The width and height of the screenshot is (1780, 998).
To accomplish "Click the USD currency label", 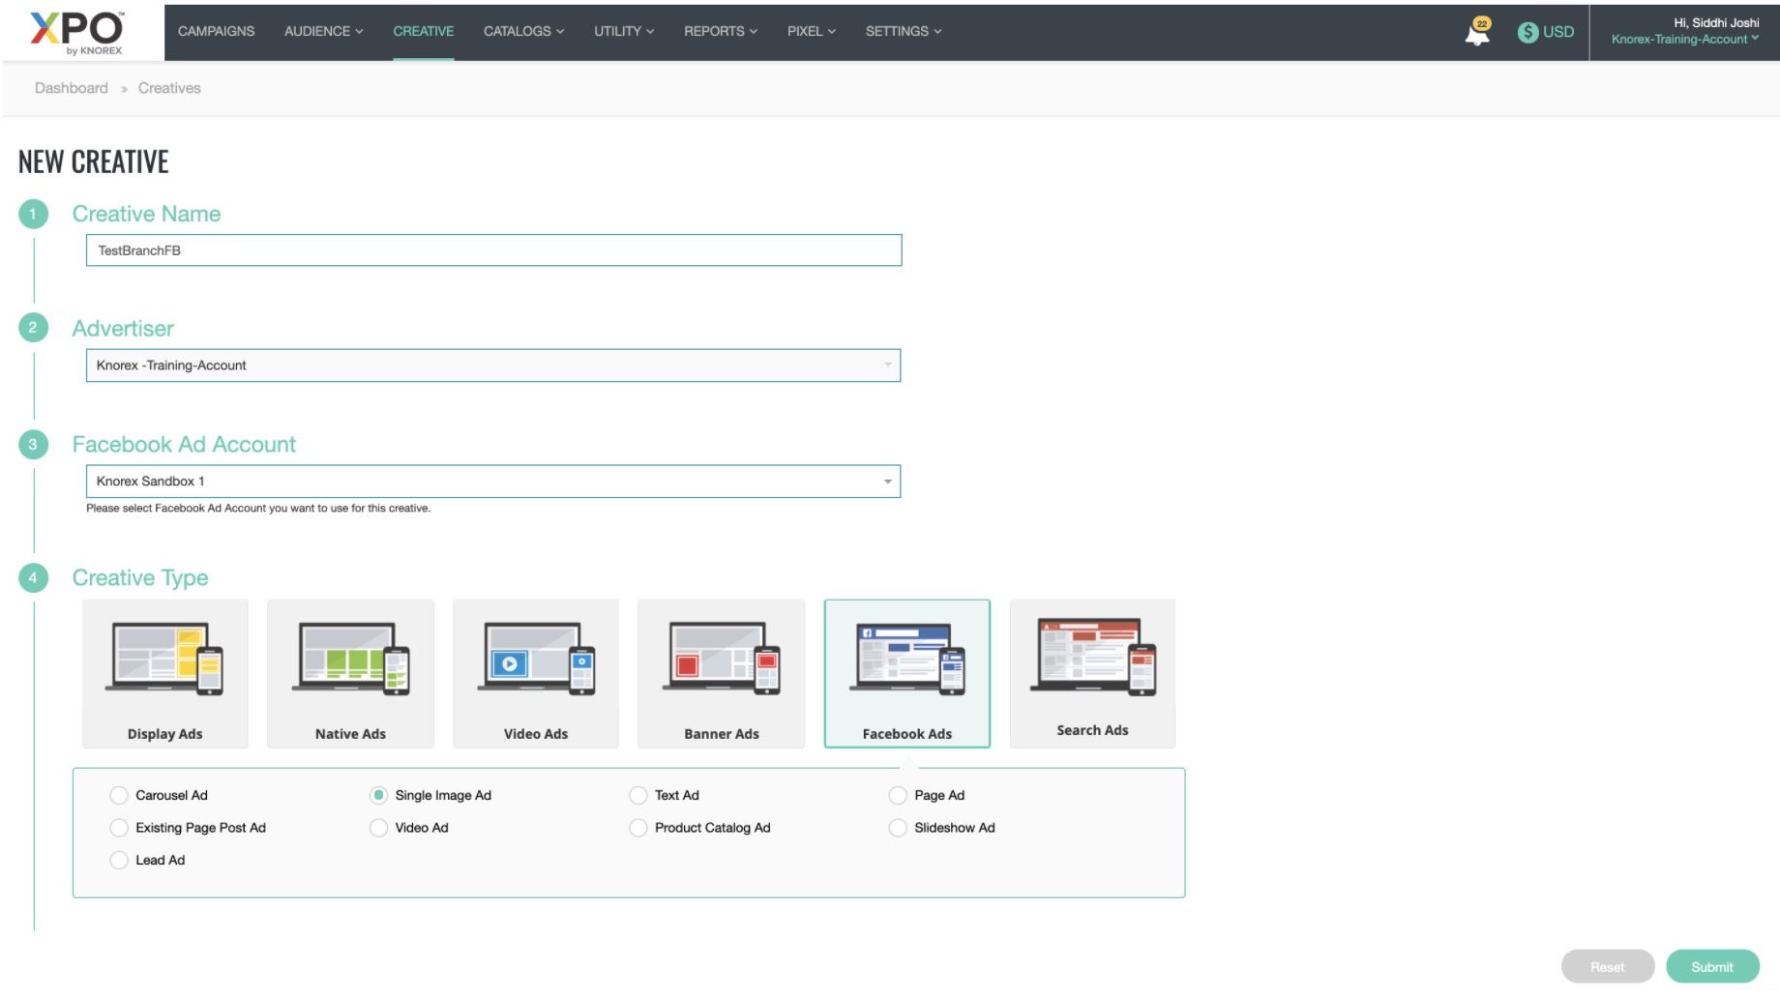I will click(x=1557, y=32).
